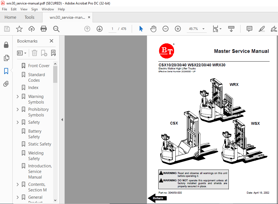Click the upload to cloud icon

32,29
